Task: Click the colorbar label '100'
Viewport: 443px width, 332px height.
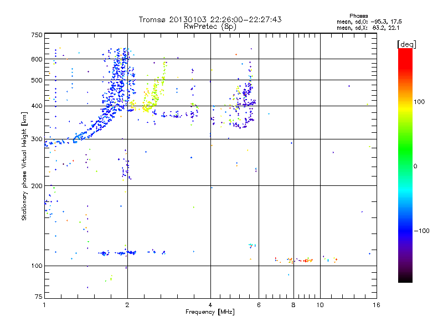Action: [419, 102]
